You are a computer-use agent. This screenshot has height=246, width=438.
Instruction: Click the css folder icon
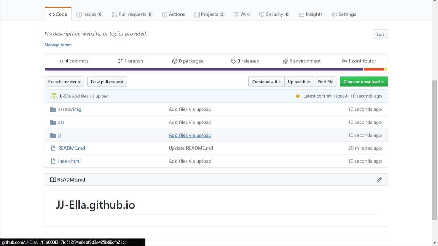pos(53,122)
